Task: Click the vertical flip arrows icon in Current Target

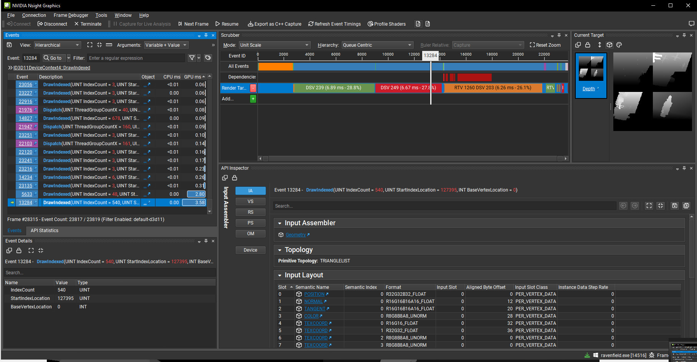Action: point(600,45)
